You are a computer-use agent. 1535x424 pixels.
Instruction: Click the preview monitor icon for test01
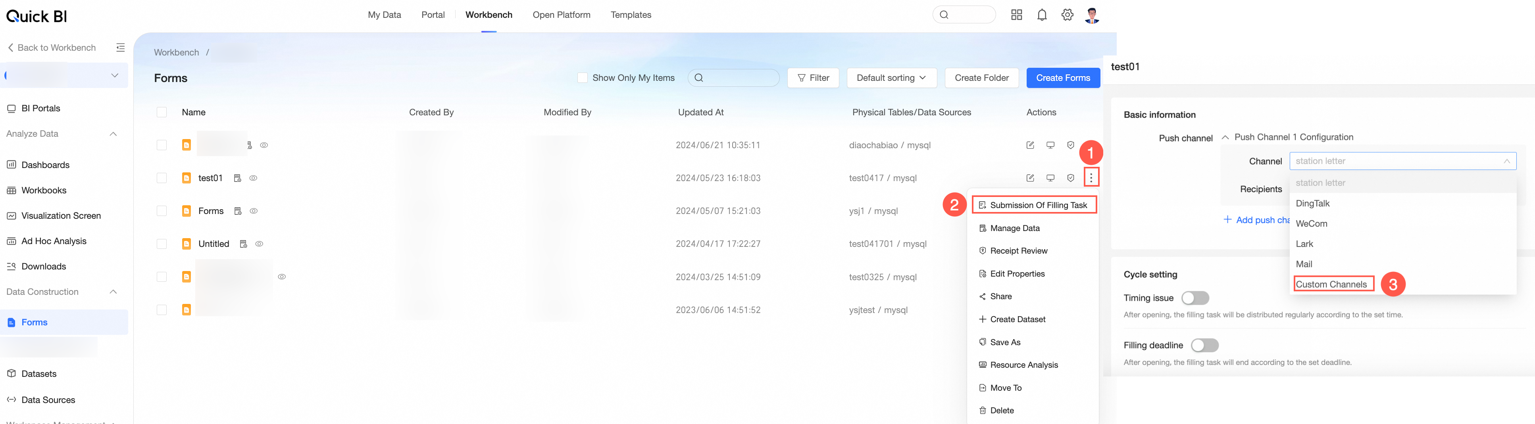(x=1050, y=178)
